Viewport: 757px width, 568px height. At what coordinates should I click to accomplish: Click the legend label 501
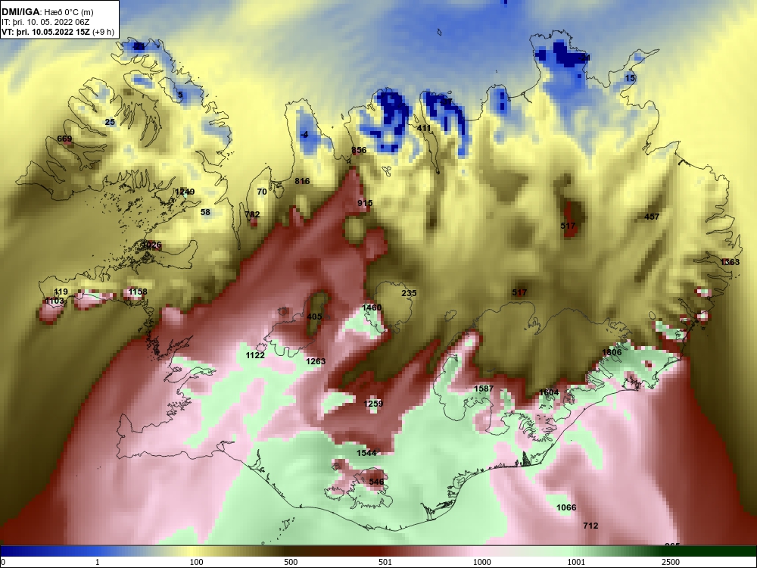[385, 562]
